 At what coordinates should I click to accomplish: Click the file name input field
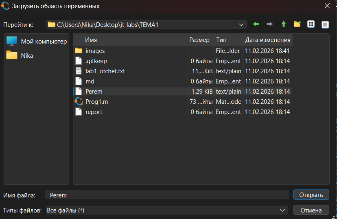click(167, 195)
